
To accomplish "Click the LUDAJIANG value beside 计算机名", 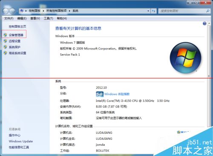I will point(104,133).
